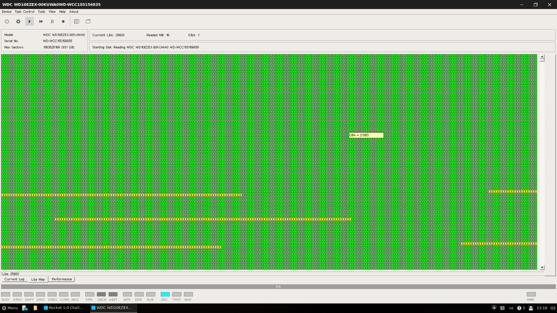Open settings via the gear toolbar icon
The height and width of the screenshot is (313, 557).
tap(18, 22)
